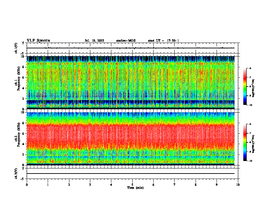Image resolution: width=268 pixels, height=207 pixels.
Task: Click the "3" tick label on time axis
Action: (x=90, y=185)
